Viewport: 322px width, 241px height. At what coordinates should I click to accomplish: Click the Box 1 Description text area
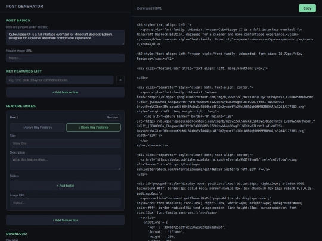[x=65, y=162]
